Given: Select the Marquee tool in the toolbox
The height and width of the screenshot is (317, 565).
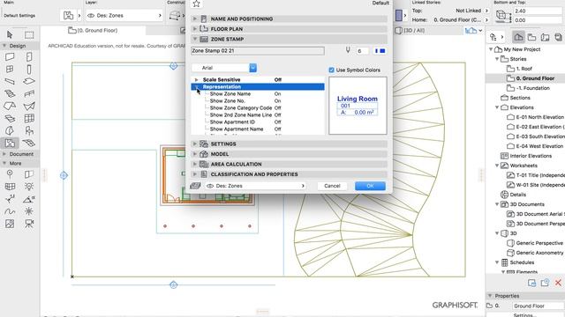Looking at the screenshot, I should coord(29,34).
